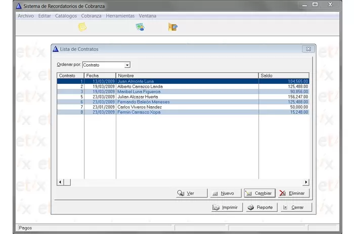Expand the Ordenar por dropdown
The width and height of the screenshot is (354, 234).
127,65
